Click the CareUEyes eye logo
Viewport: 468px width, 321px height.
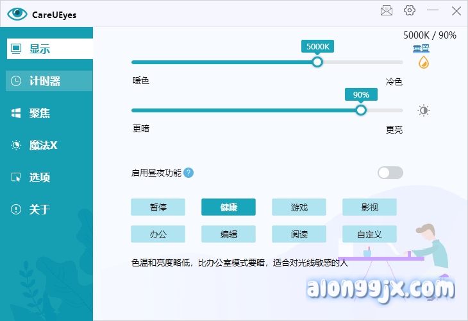(x=17, y=13)
